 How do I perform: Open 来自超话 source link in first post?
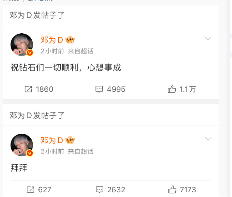click(81, 51)
